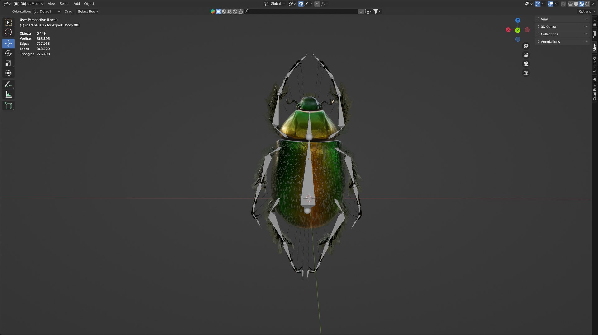The width and height of the screenshot is (598, 335).
Task: Expand the Collections panel
Action: pyautogui.click(x=562, y=34)
